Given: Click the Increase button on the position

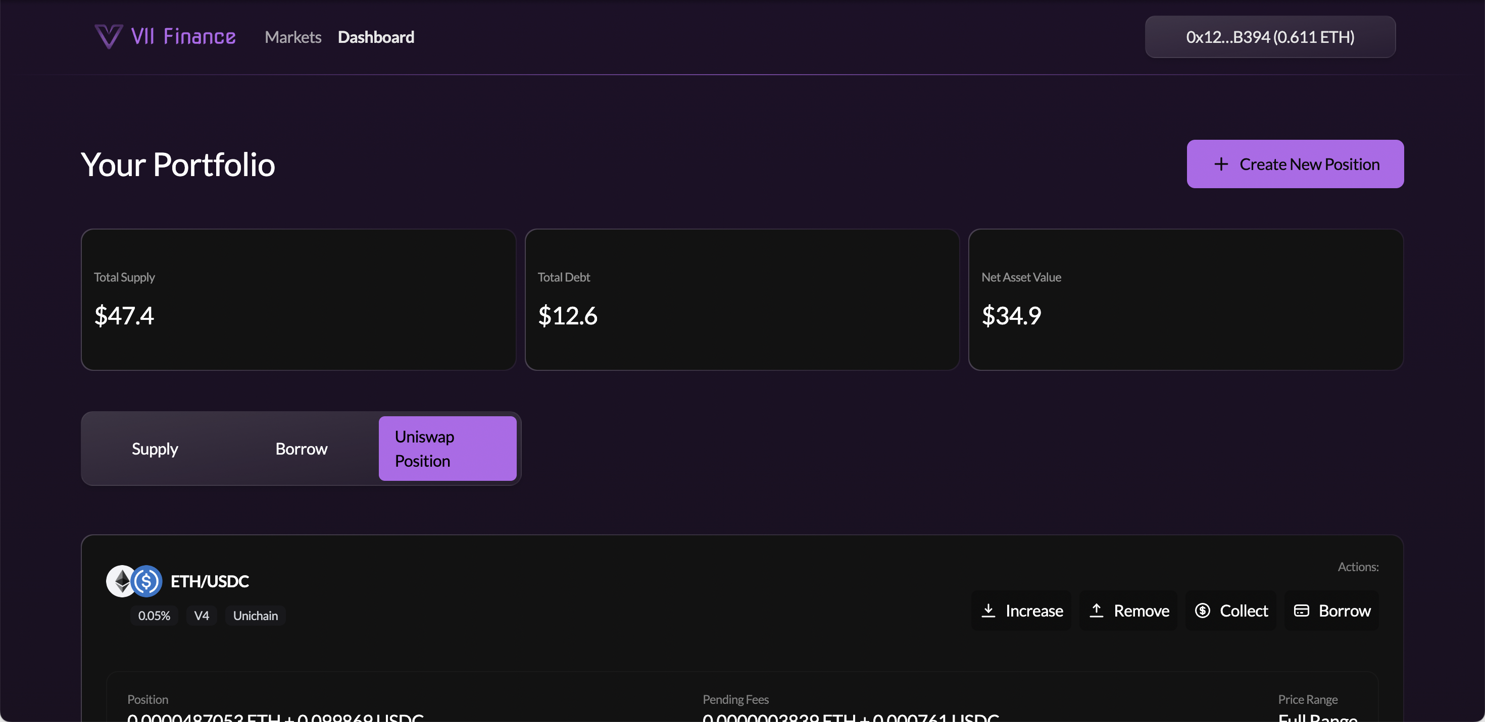Looking at the screenshot, I should [1021, 610].
